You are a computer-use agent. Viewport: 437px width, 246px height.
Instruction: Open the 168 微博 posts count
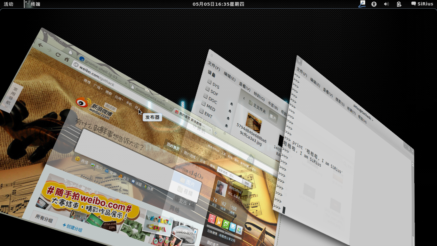[x=233, y=210]
